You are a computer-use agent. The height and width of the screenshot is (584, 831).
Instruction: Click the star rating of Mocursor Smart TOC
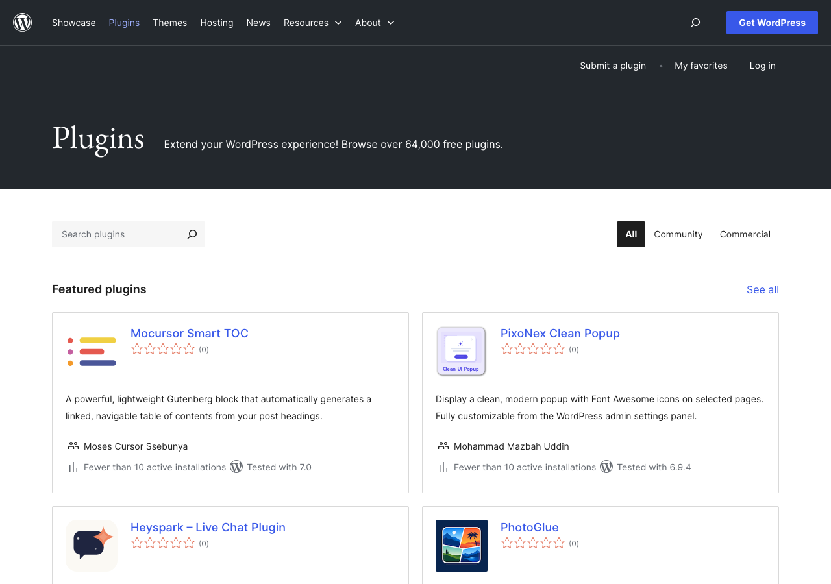[x=163, y=349]
